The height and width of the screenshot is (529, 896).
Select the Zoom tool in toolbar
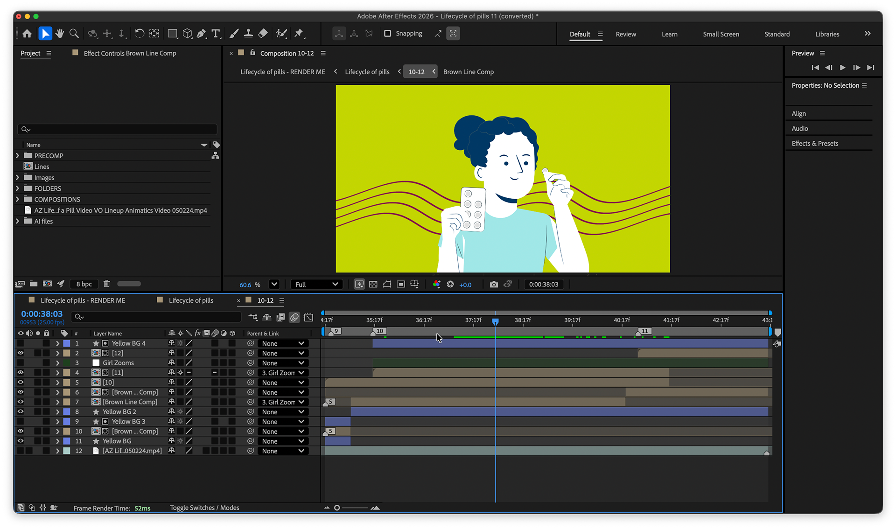click(74, 34)
